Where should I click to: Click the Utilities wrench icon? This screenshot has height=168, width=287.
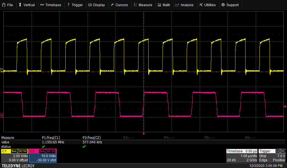click(201, 4)
